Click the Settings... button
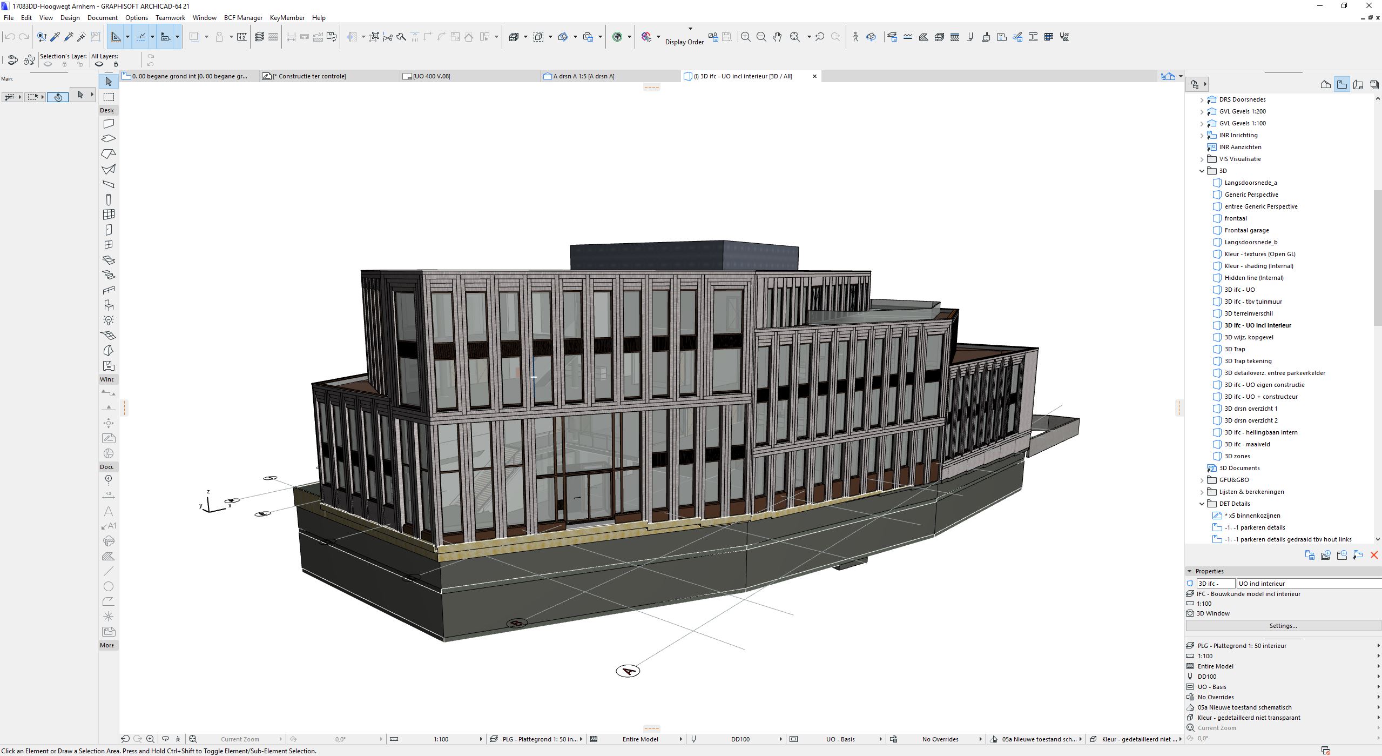Screen dimensions: 1382x756 tap(1283, 626)
